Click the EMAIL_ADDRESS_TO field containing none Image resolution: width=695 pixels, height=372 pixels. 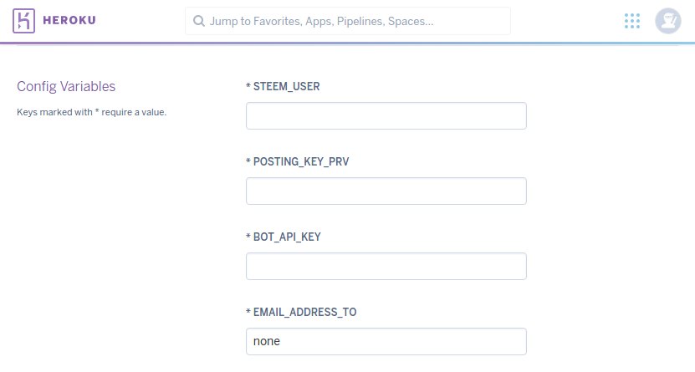pos(386,342)
